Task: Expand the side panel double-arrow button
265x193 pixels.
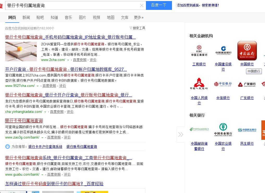Action: pyautogui.click(x=181, y=134)
